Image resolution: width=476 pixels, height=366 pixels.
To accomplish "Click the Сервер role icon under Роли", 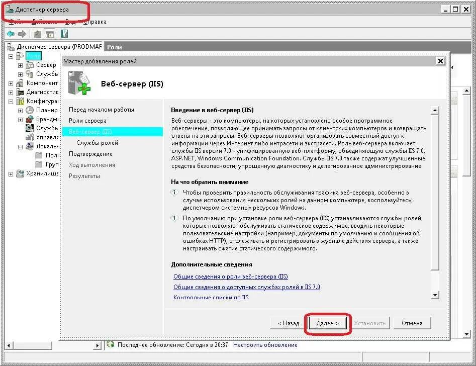I will (x=30, y=65).
